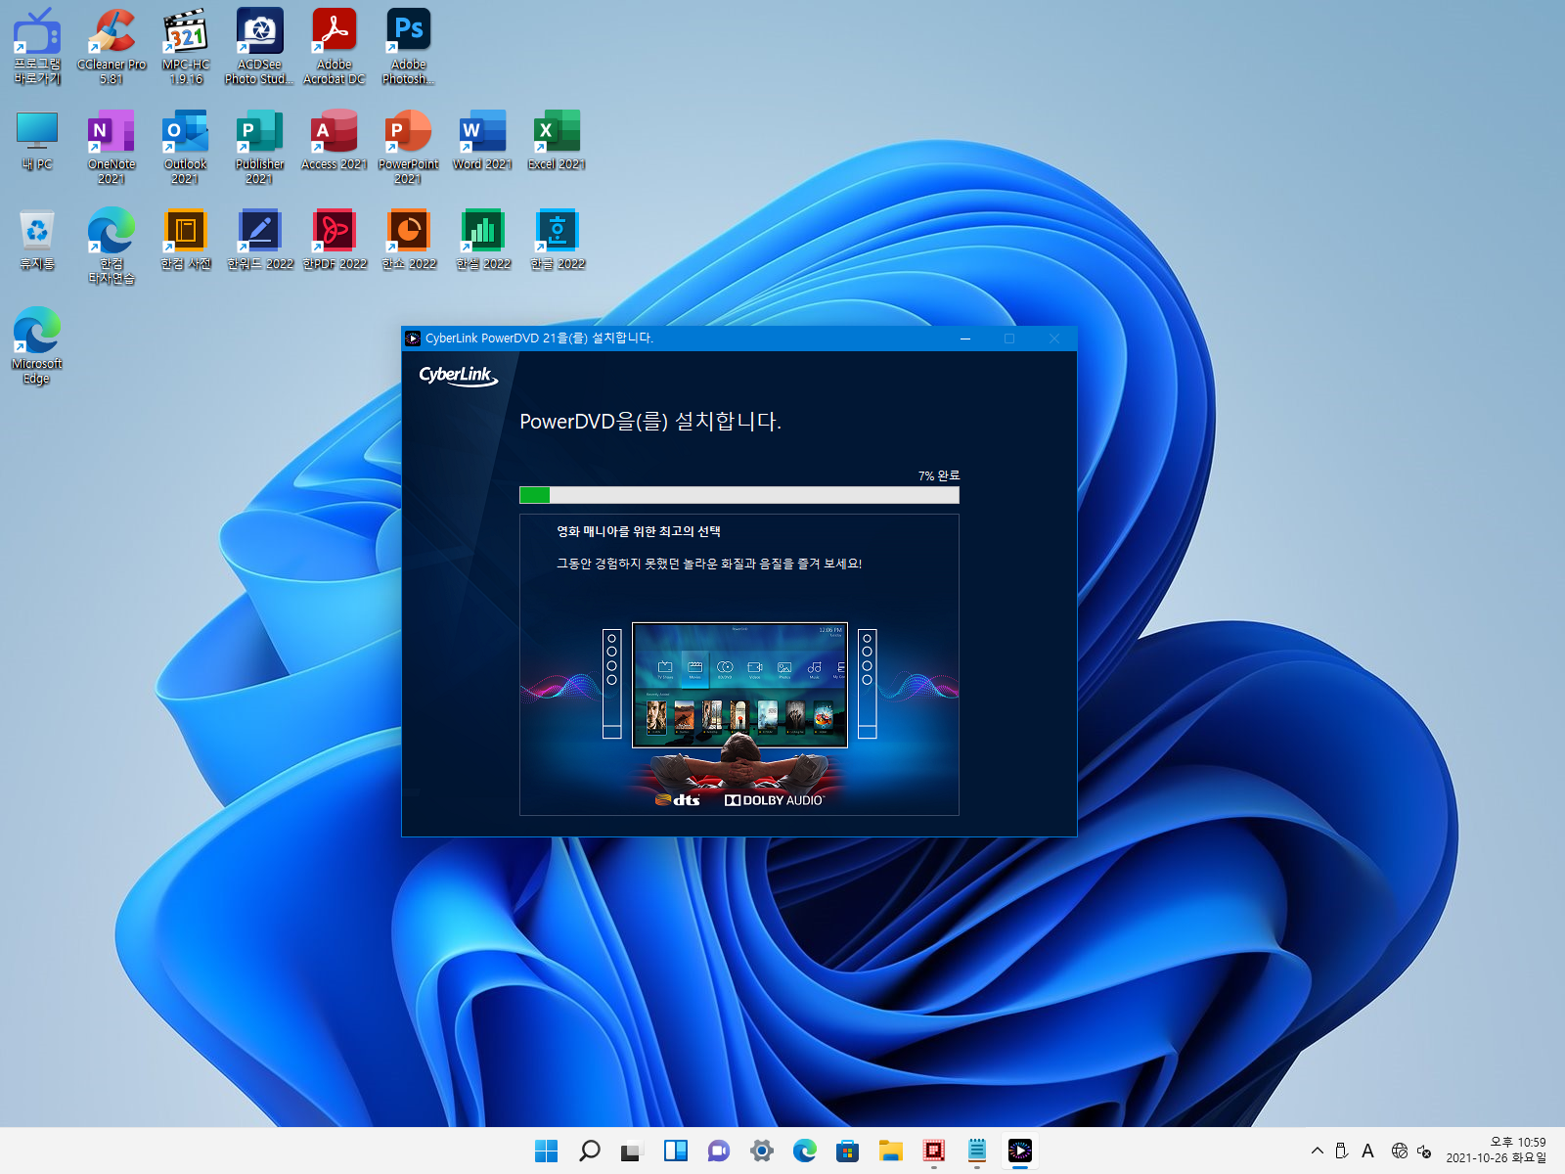Select the 내 PC desktop icon
This screenshot has height=1174, width=1565.
(x=37, y=141)
